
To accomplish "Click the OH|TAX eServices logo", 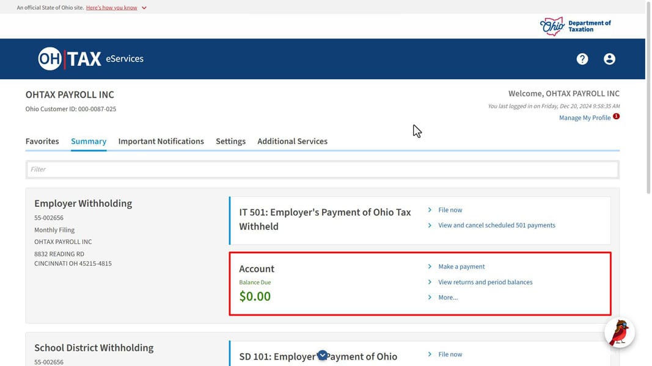I will point(91,59).
